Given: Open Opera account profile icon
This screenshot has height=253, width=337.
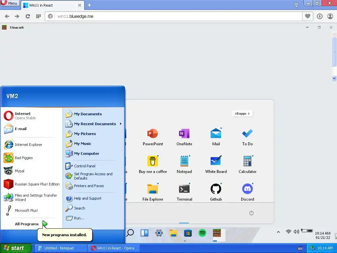Looking at the screenshot, I should point(330,16).
